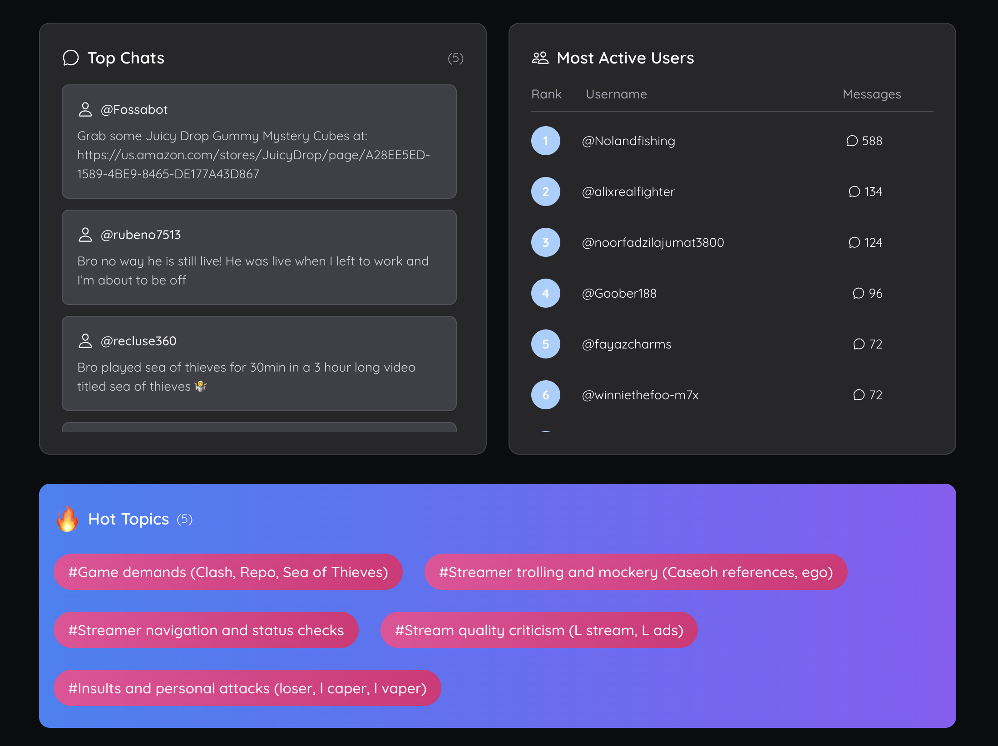The height and width of the screenshot is (746, 998).
Task: Open the #Streamer navigation and status checks tag
Action: [206, 630]
